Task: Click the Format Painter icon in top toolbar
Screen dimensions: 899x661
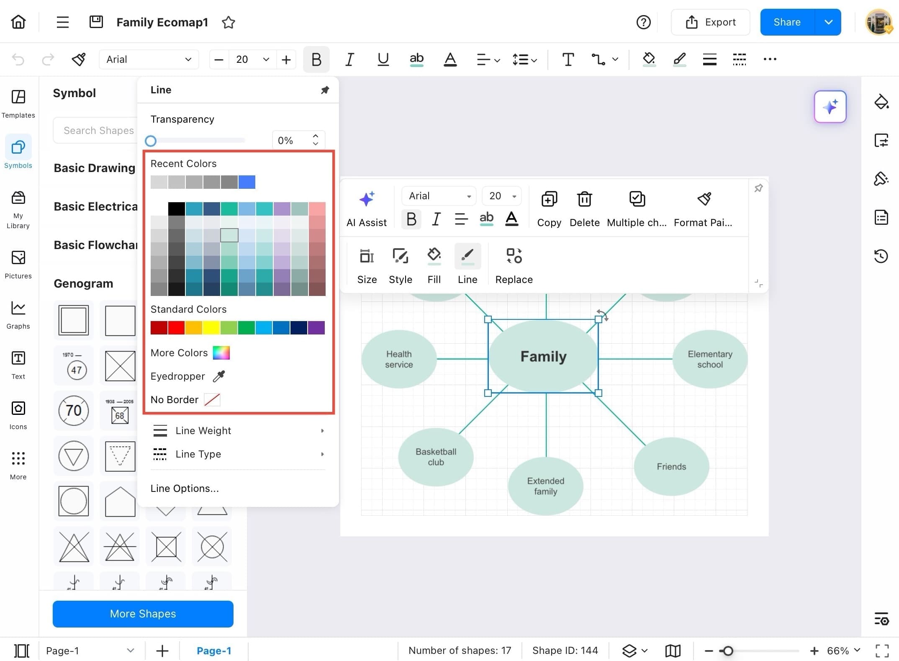Action: (x=79, y=59)
